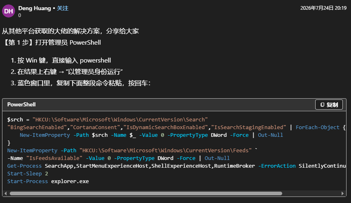Click the code line 'Start-Sleep 2'

click(x=28, y=173)
